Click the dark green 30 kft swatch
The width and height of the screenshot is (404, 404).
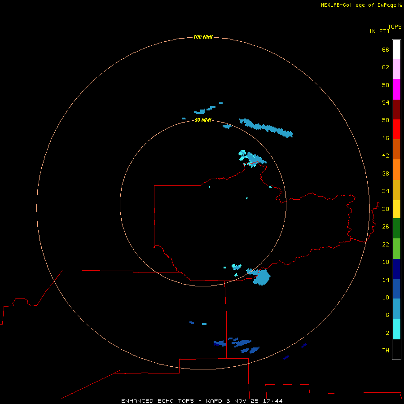click(x=396, y=228)
